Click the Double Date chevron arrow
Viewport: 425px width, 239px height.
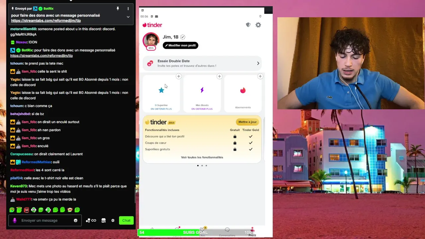(258, 63)
